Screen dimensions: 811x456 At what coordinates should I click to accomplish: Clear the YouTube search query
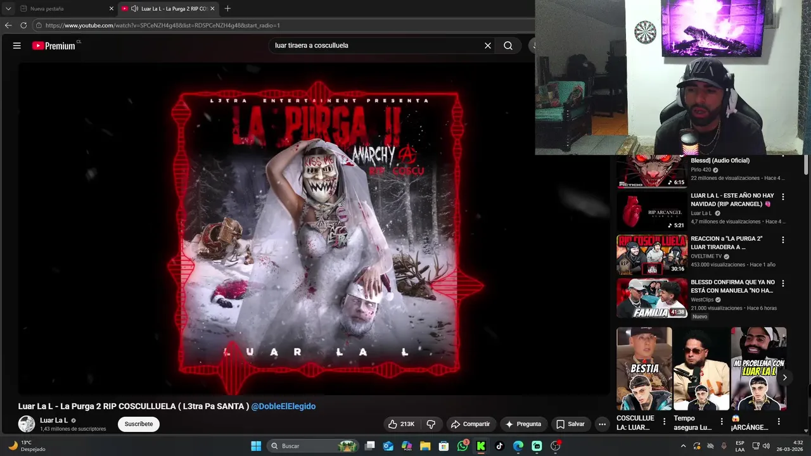point(488,46)
